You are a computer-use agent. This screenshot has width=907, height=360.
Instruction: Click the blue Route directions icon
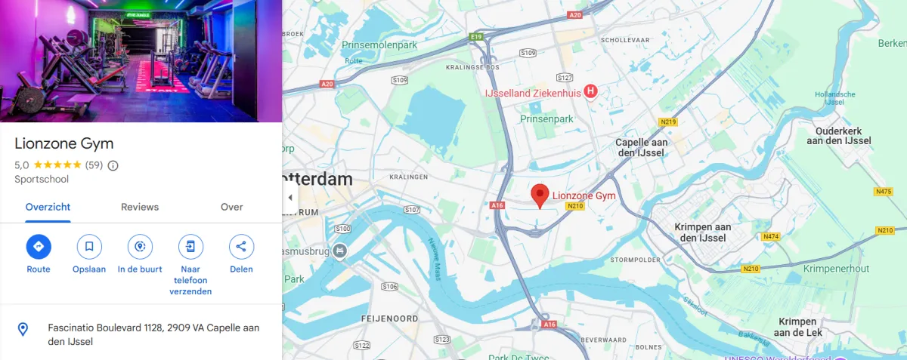[x=39, y=246]
